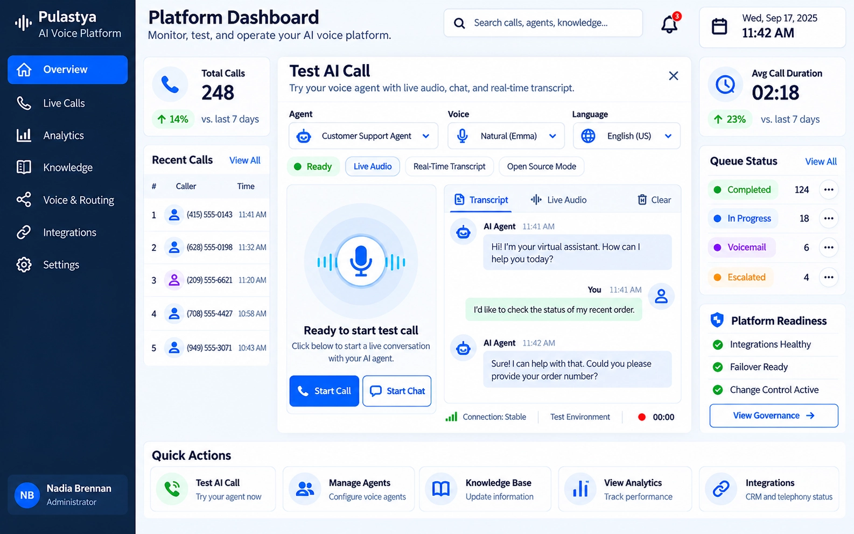Switch to the Transcript tab
854x534 pixels.
pyautogui.click(x=481, y=200)
